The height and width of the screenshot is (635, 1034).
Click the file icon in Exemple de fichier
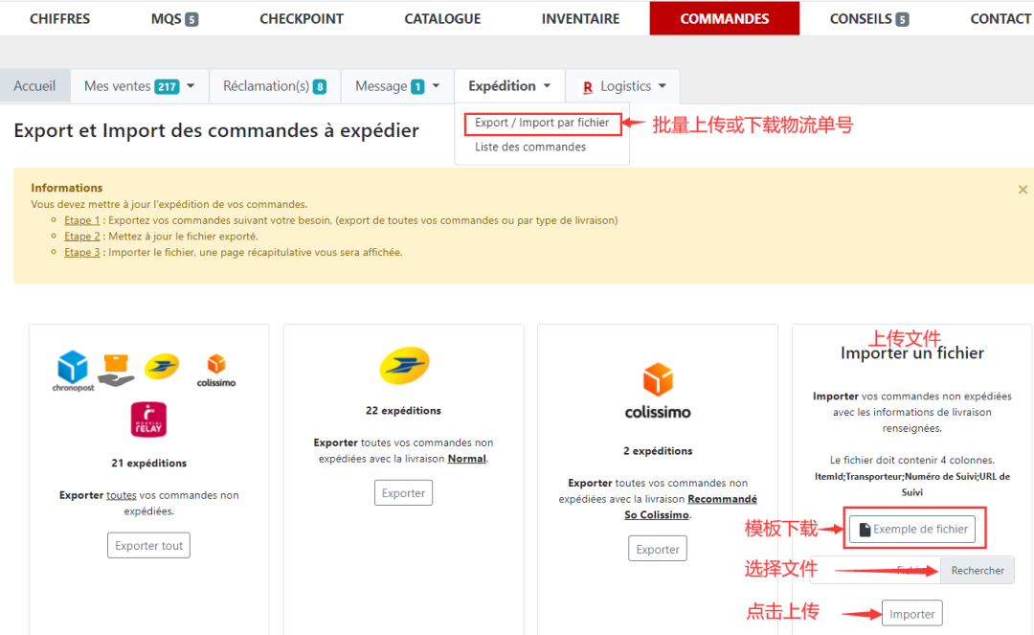pos(865,530)
